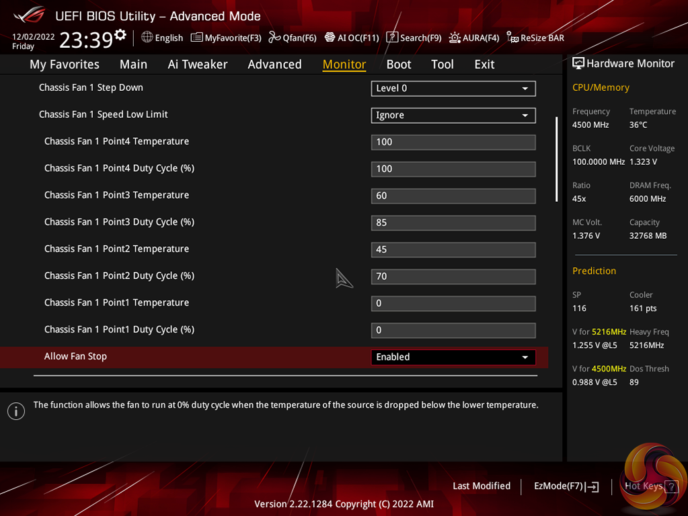
Task: Click the 36°C temperature value
Action: (638, 125)
